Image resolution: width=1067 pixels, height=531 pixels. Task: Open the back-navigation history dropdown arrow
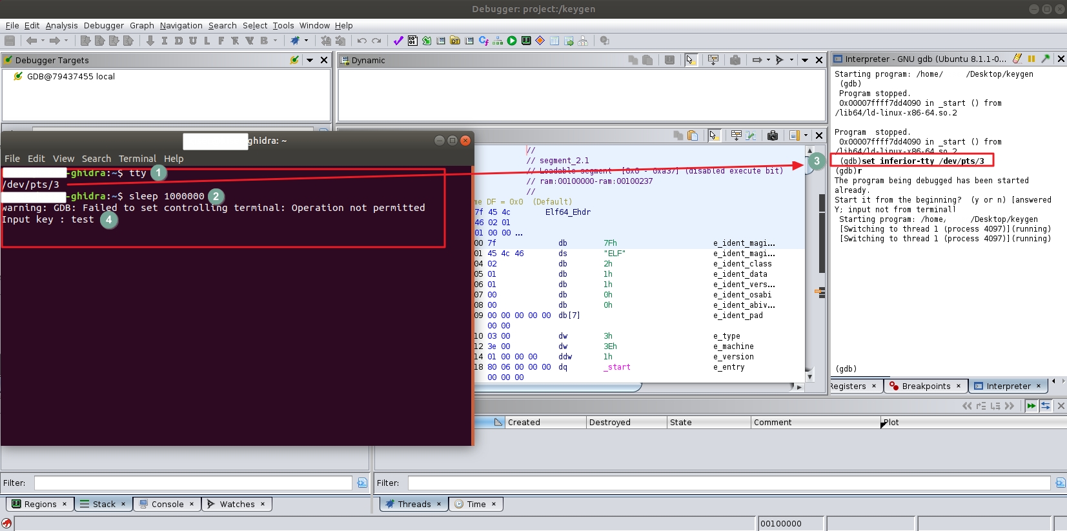(x=43, y=41)
